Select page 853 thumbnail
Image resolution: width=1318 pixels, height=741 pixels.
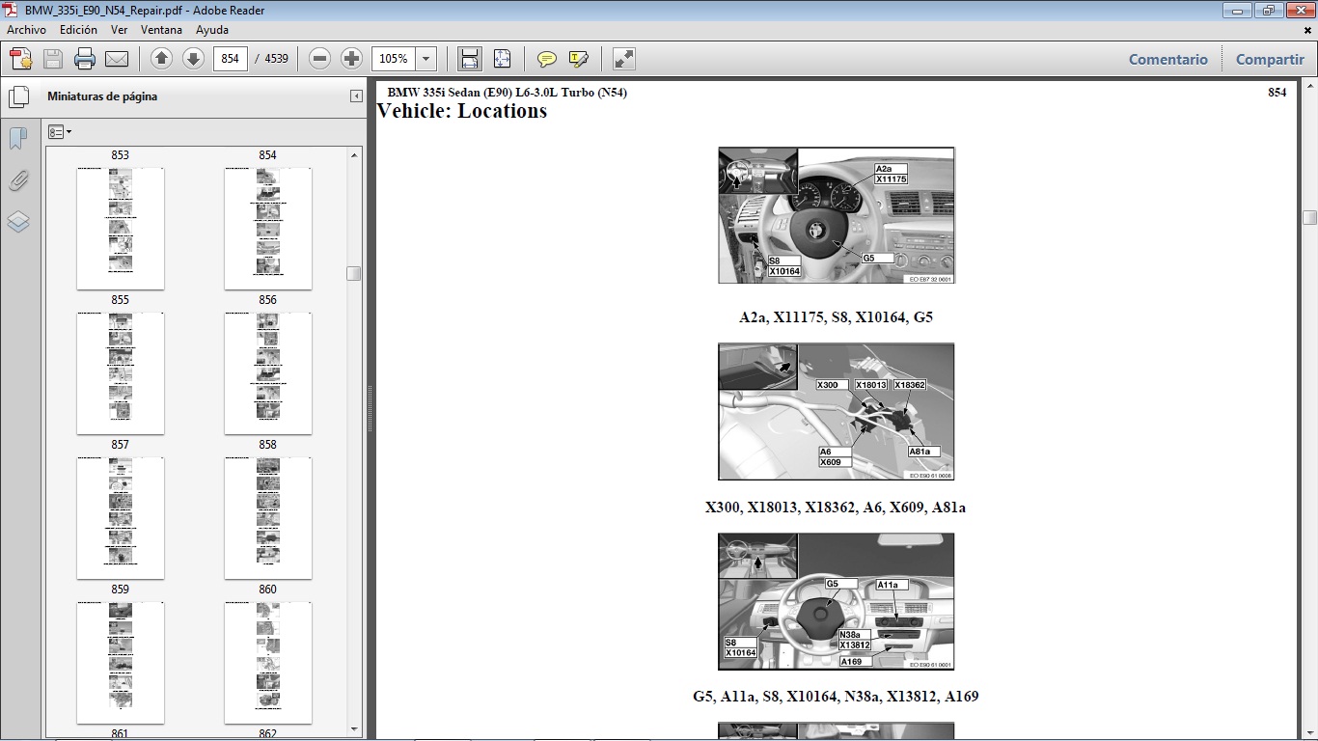click(121, 229)
